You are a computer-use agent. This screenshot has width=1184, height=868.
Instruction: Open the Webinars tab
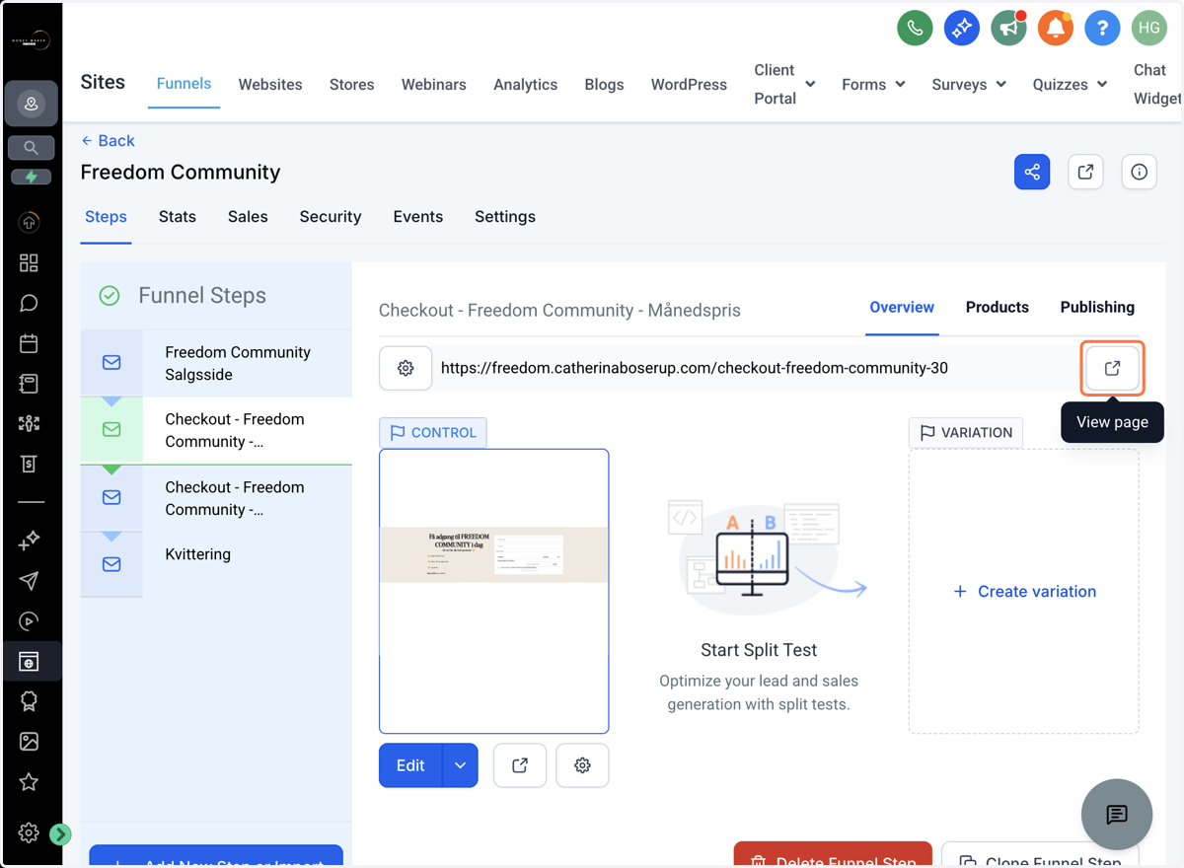coord(434,85)
